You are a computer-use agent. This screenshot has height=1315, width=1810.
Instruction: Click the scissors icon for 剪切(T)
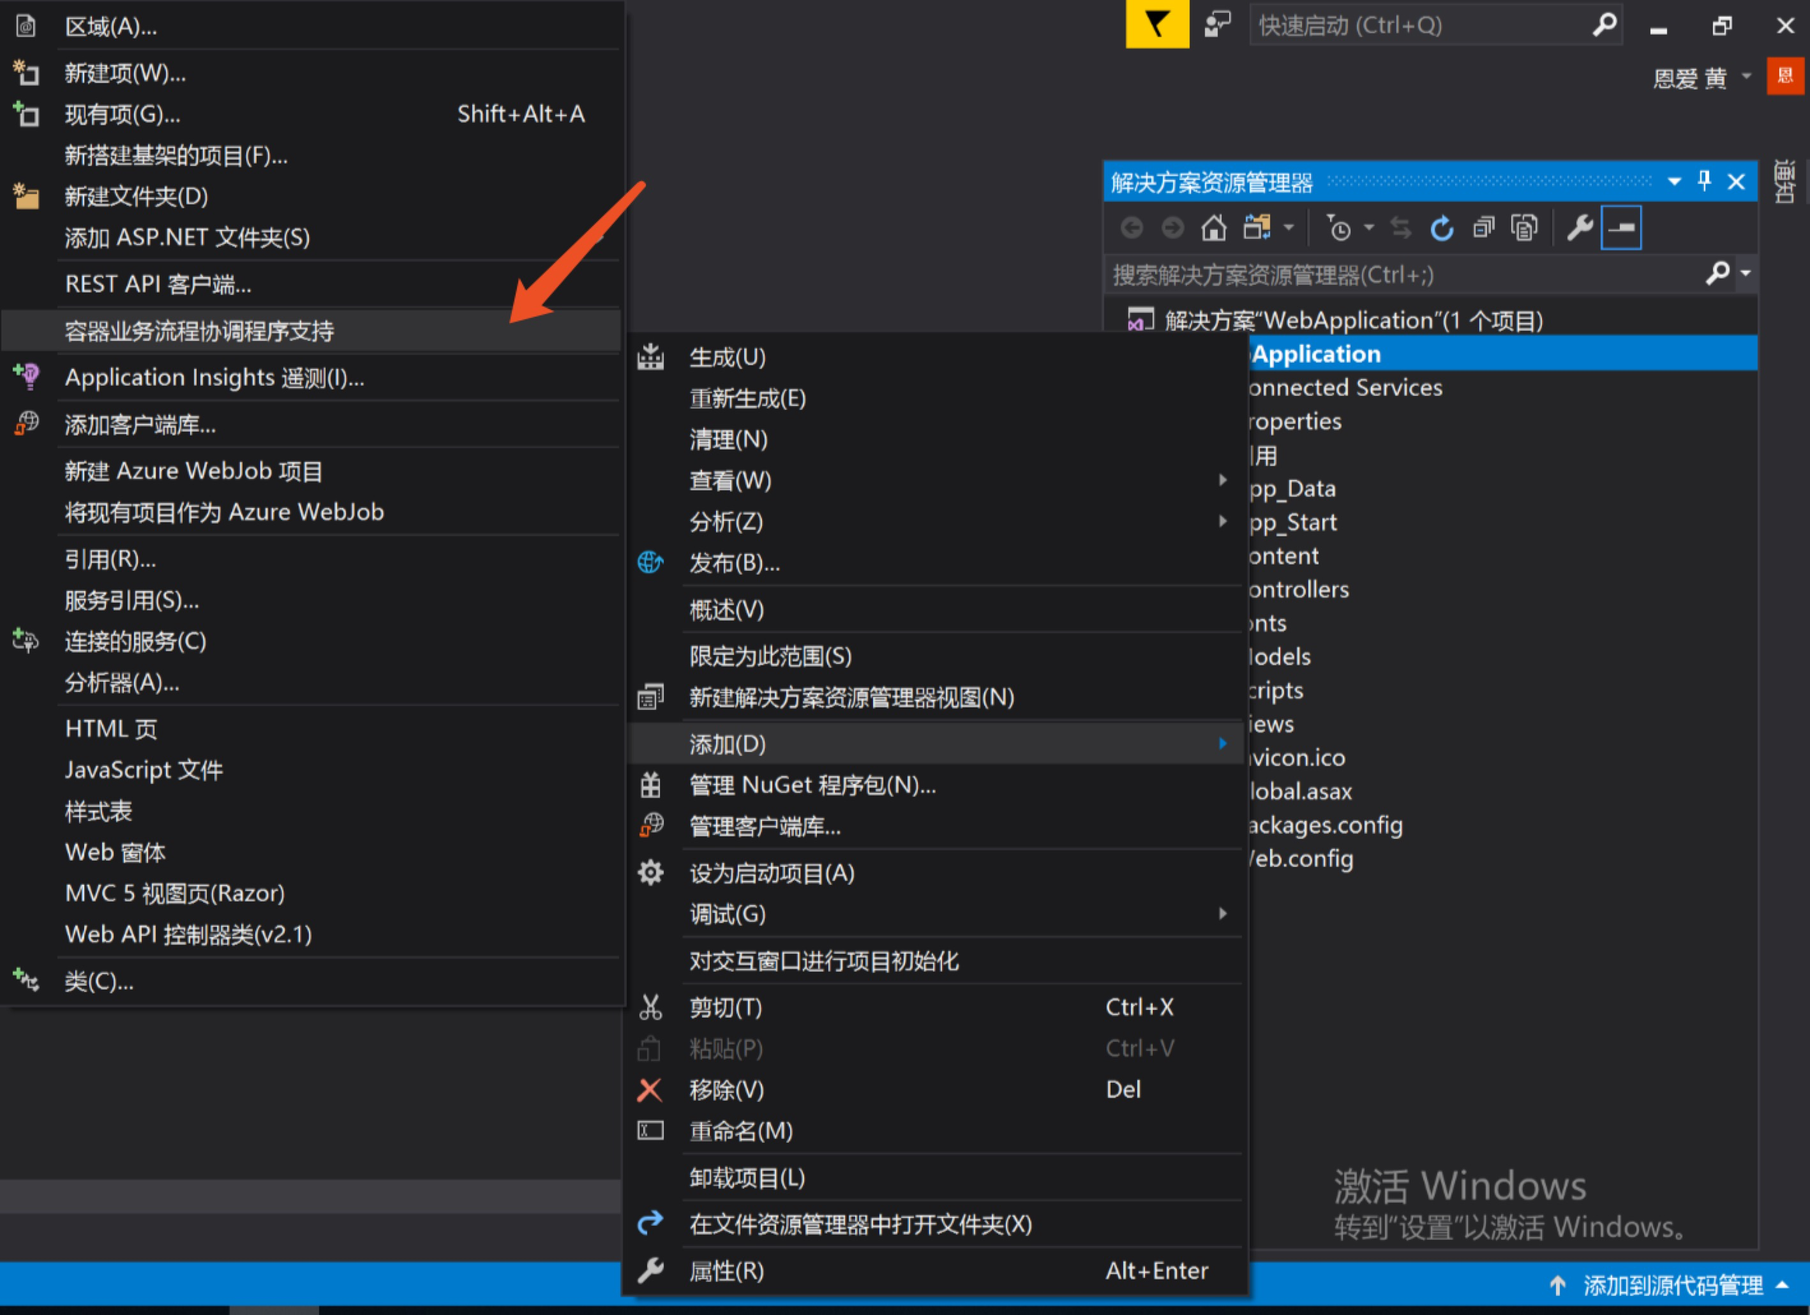pyautogui.click(x=650, y=1007)
